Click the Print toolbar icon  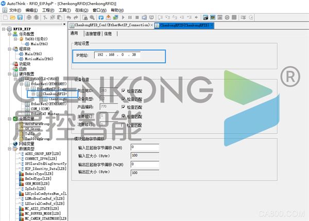tap(29, 17)
